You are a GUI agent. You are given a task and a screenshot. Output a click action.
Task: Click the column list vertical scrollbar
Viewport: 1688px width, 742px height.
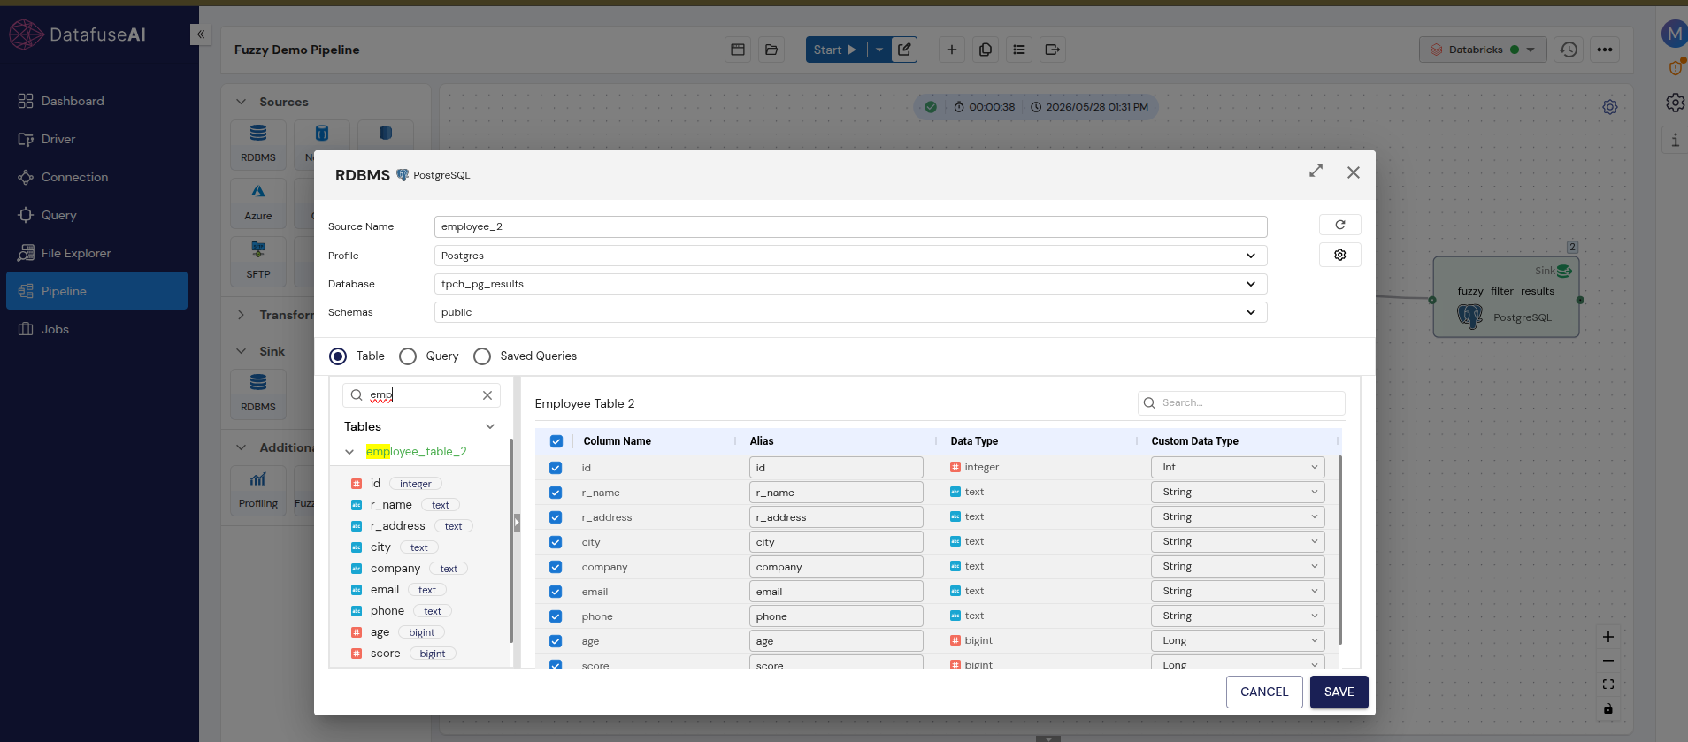click(1340, 550)
